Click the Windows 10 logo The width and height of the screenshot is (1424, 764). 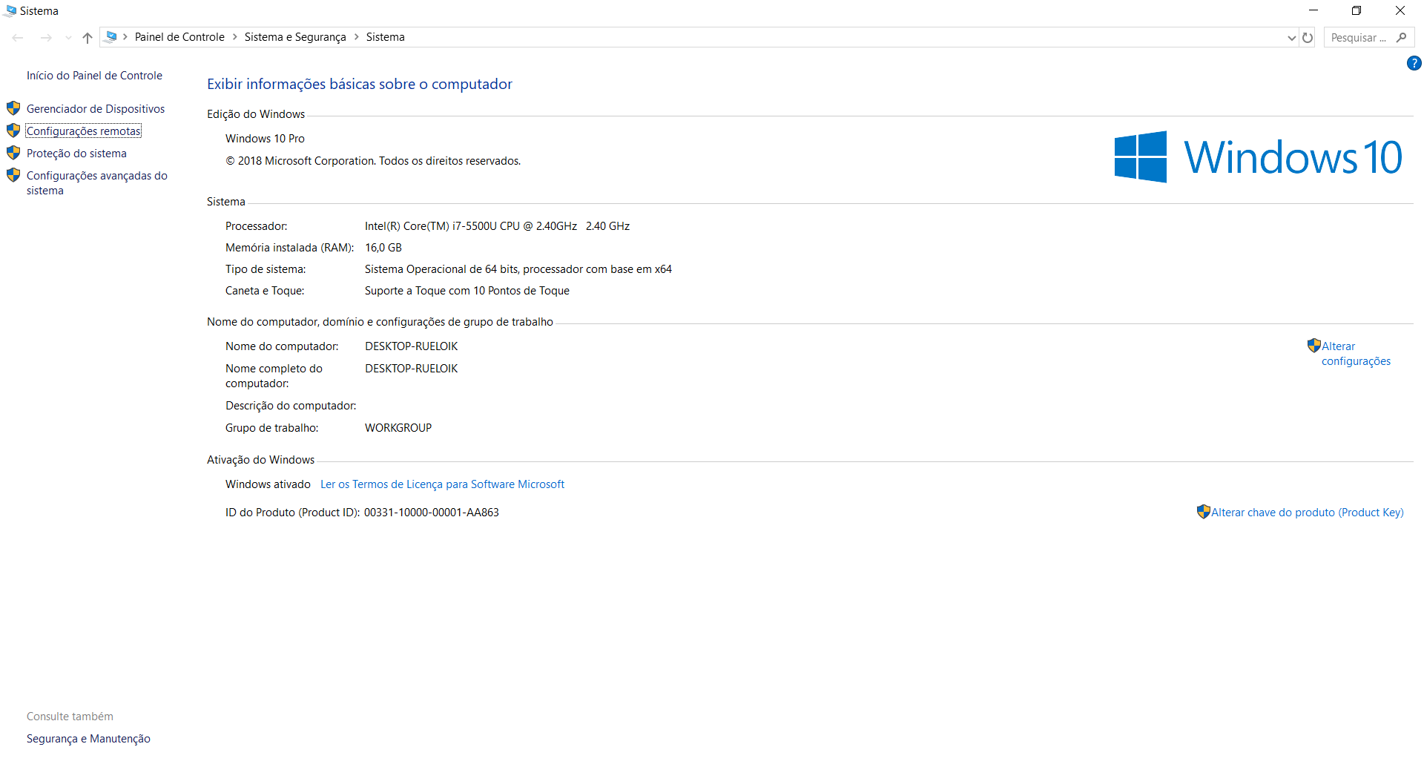[1258, 157]
